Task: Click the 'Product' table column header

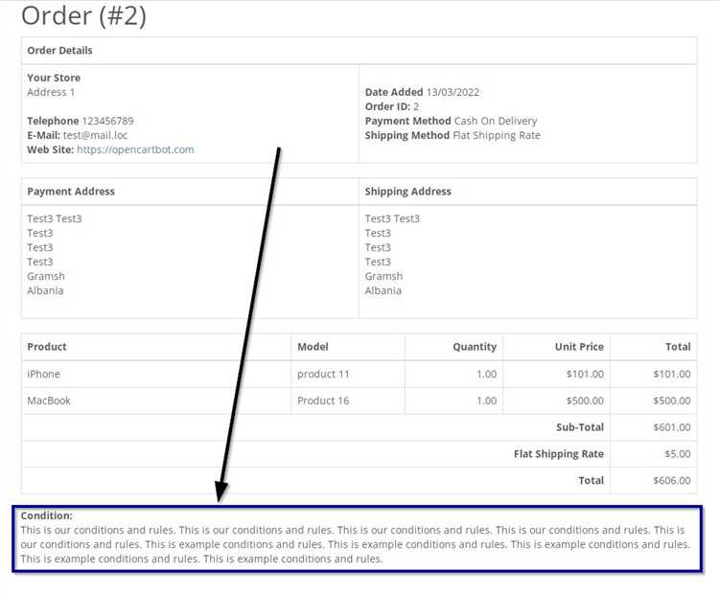Action: pyautogui.click(x=47, y=347)
